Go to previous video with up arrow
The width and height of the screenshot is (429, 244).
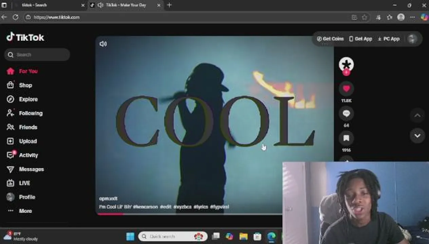(417, 115)
